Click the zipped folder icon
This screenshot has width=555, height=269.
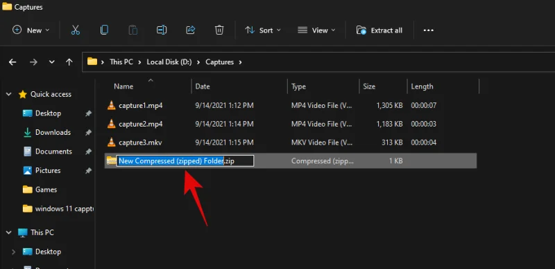coord(112,160)
